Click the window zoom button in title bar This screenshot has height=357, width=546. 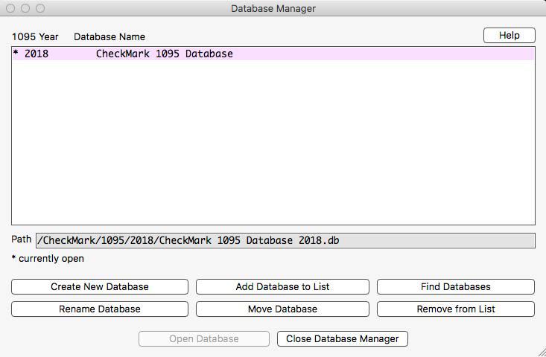[40, 8]
